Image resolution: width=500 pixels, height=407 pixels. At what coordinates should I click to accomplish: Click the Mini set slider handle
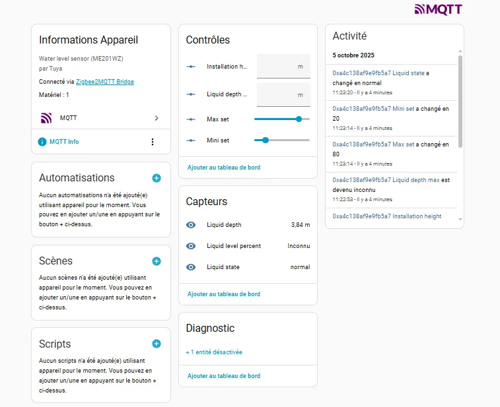click(x=266, y=140)
